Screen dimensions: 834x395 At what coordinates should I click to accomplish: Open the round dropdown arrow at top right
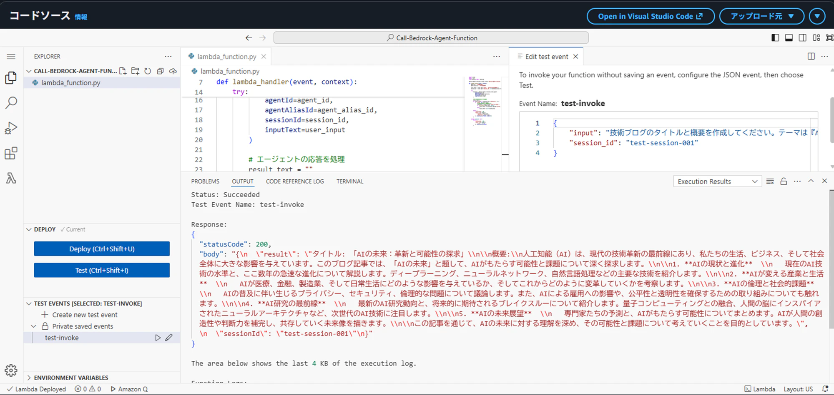817,16
